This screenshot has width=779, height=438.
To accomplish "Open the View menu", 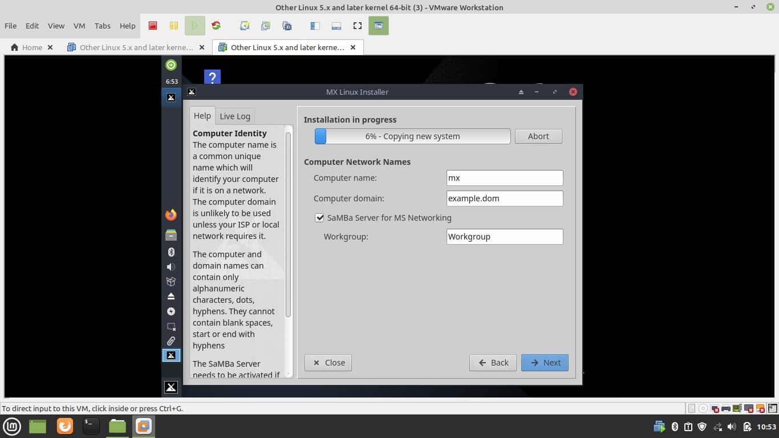I will [x=56, y=26].
